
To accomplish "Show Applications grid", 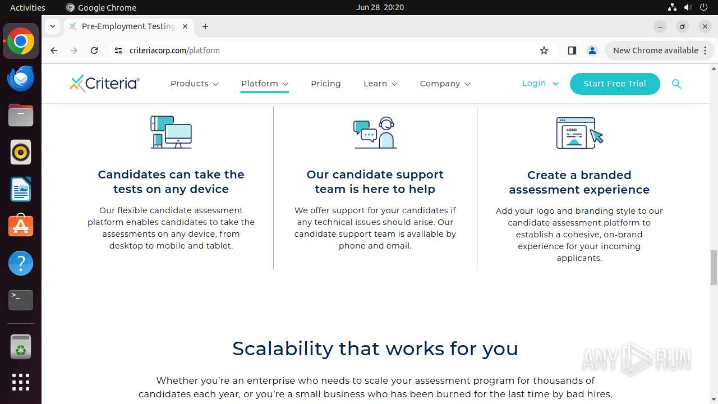I will click(x=21, y=382).
